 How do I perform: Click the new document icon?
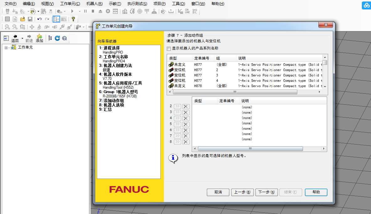click(x=15, y=19)
